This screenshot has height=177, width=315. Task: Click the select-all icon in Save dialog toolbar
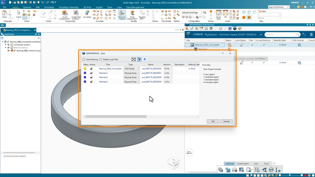pyautogui.click(x=134, y=59)
